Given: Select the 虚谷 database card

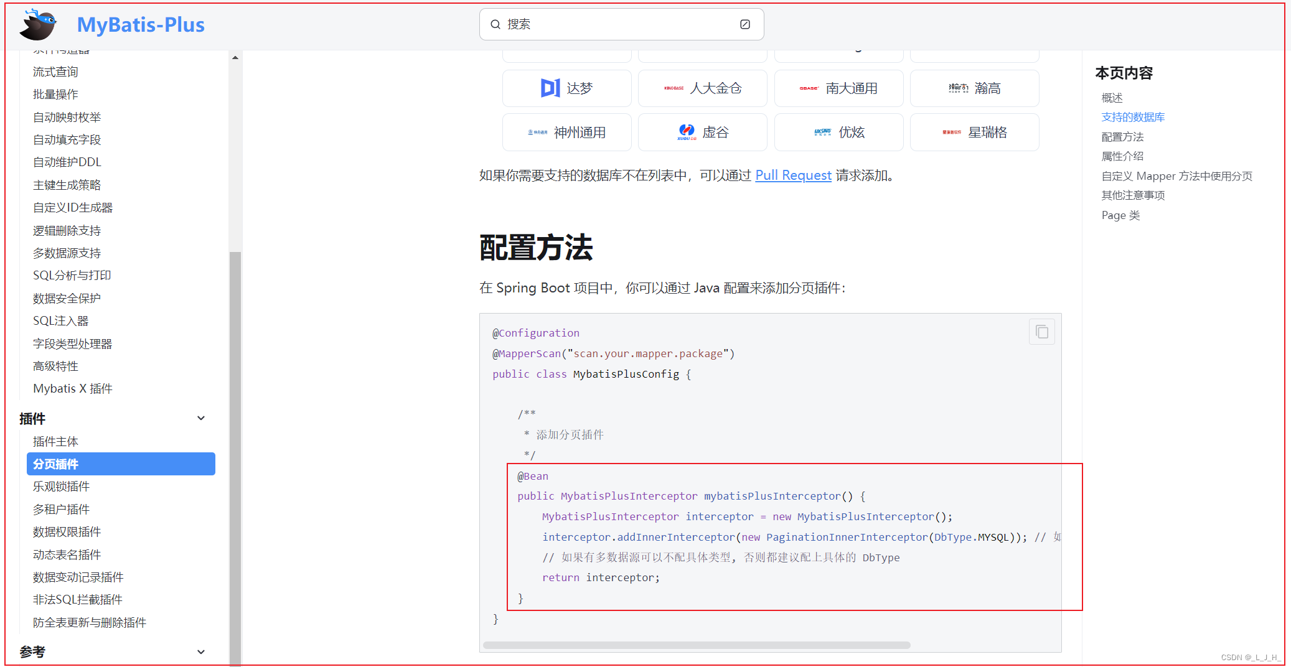Looking at the screenshot, I should click(702, 132).
